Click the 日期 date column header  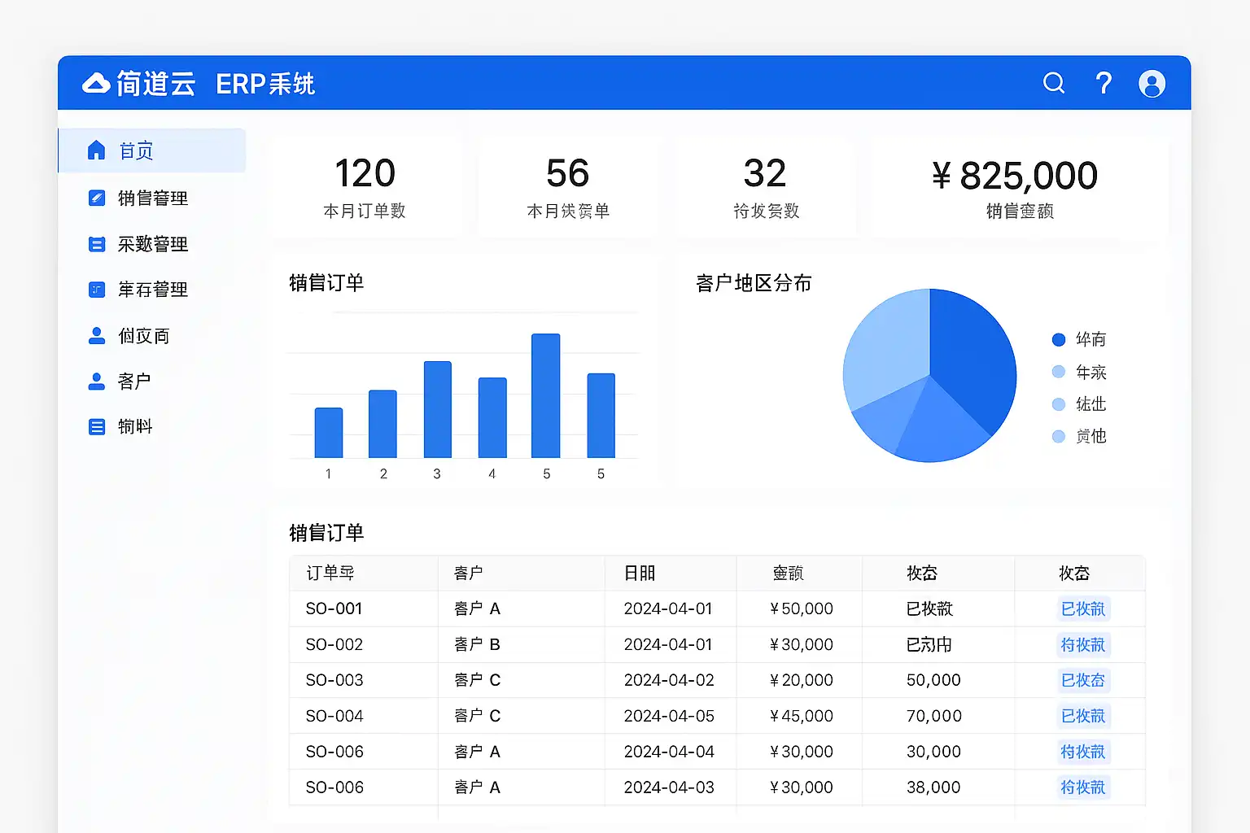coord(639,574)
